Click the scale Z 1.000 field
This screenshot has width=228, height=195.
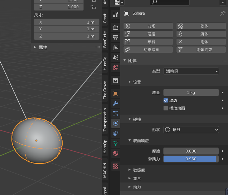[59, 7]
